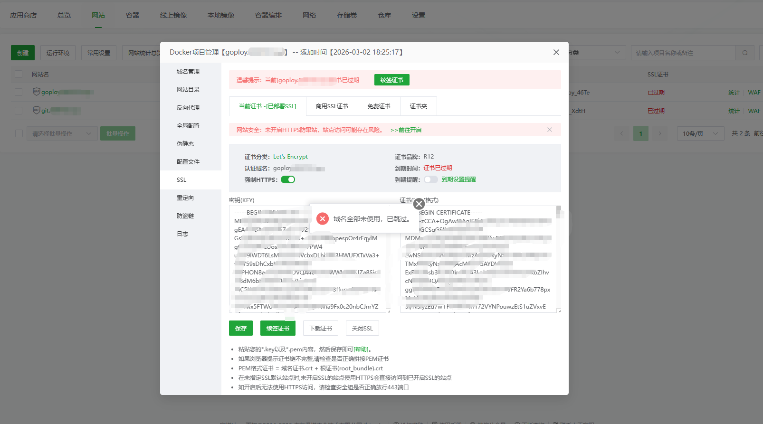763x424 pixels.
Task: Click the 下载证书 button
Action: coord(321,328)
